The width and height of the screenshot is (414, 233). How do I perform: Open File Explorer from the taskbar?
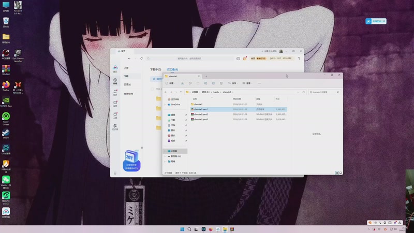pos(225,229)
